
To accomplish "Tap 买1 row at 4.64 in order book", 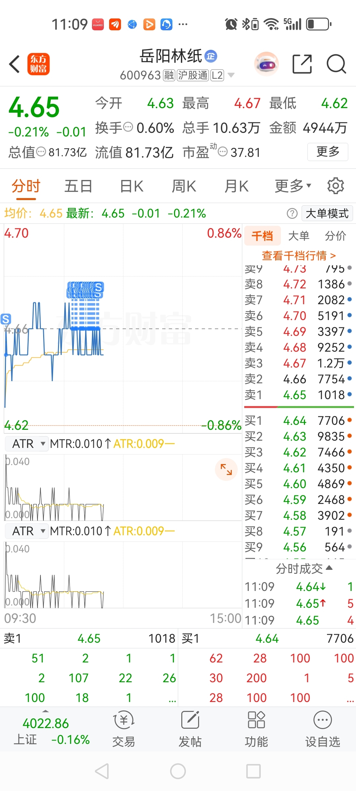I will point(299,420).
